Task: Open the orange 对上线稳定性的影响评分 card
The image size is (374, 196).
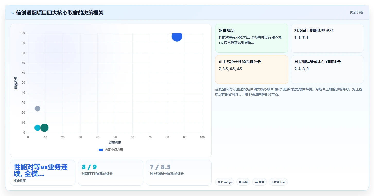Action: coord(251,70)
